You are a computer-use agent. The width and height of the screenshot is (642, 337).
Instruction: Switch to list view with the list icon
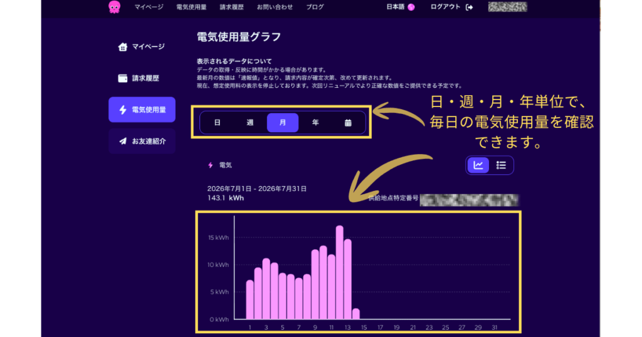click(x=501, y=165)
